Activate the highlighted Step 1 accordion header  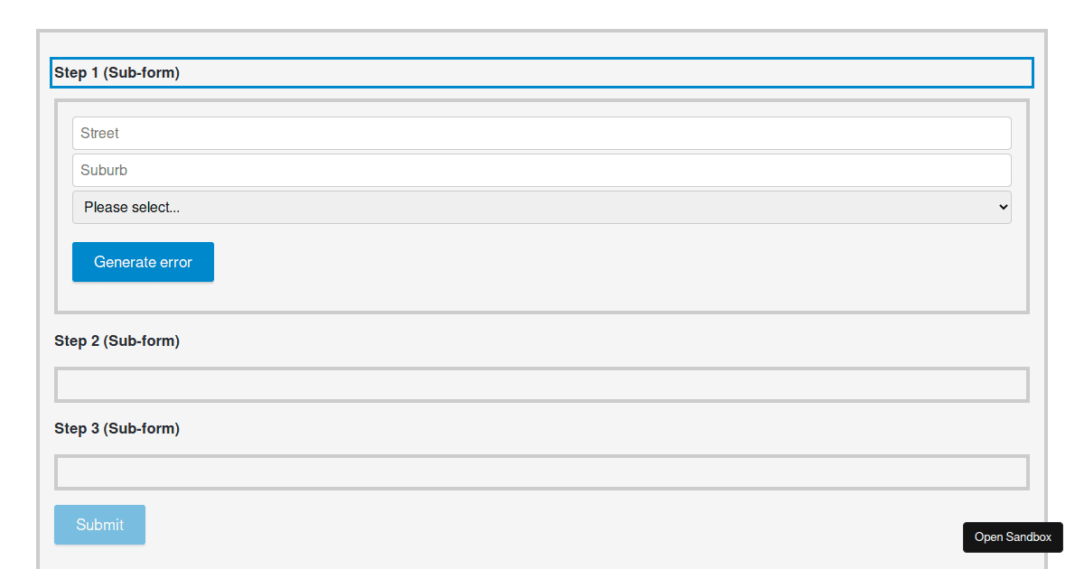click(x=541, y=72)
